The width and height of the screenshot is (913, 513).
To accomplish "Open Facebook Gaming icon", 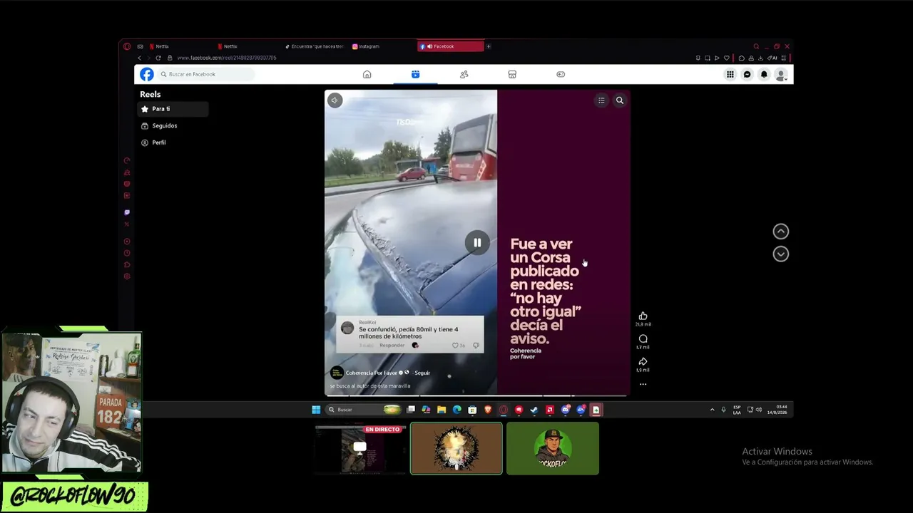I will click(x=561, y=74).
